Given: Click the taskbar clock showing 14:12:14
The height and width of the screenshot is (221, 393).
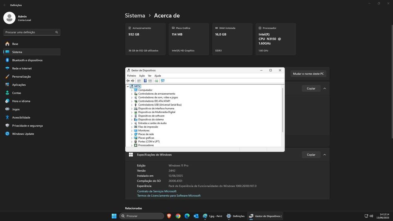Looking at the screenshot, I should (383, 216).
